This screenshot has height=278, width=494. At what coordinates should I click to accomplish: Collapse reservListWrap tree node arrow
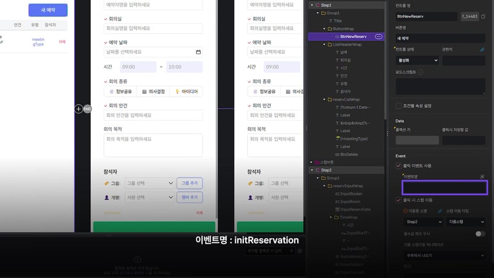click(324, 99)
